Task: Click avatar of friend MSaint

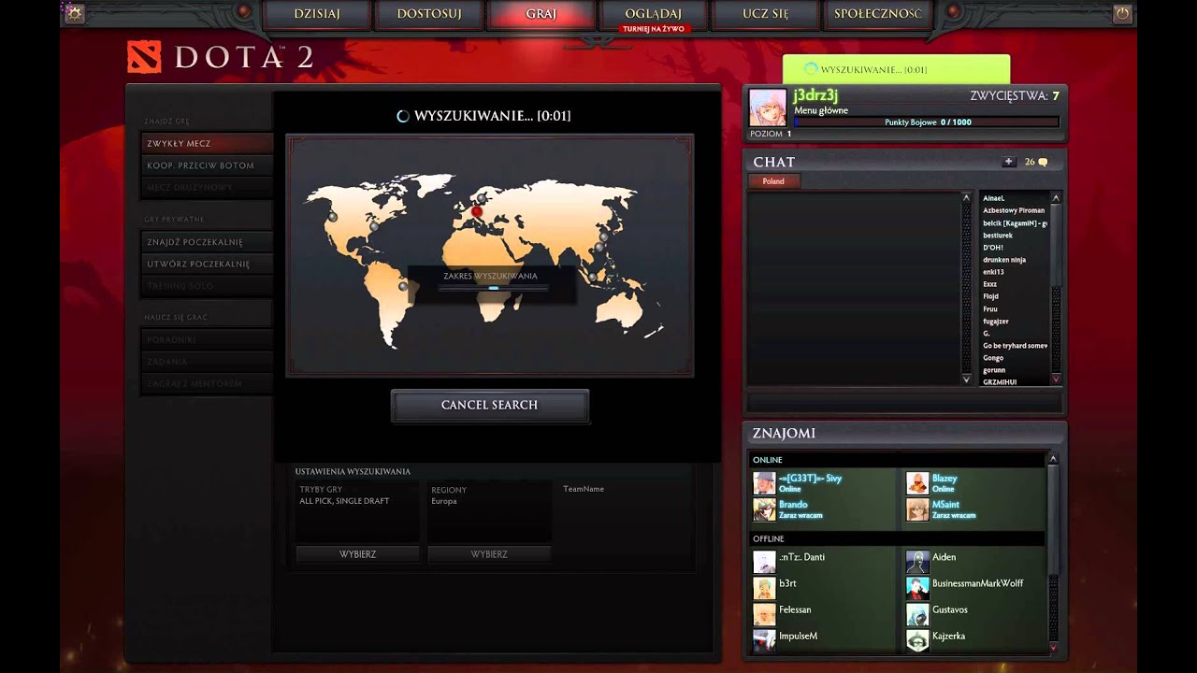Action: pyautogui.click(x=917, y=509)
